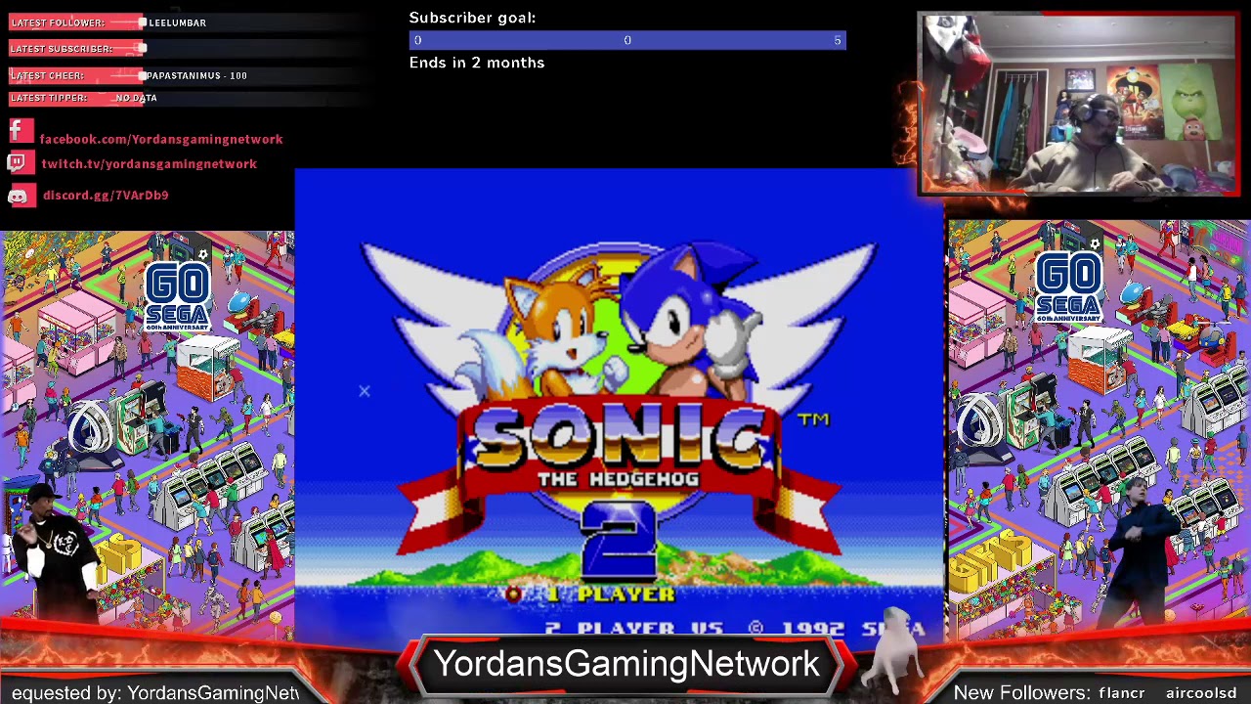The image size is (1251, 704).
Task: Click 'Ends in 2 months' text
Action: [477, 63]
